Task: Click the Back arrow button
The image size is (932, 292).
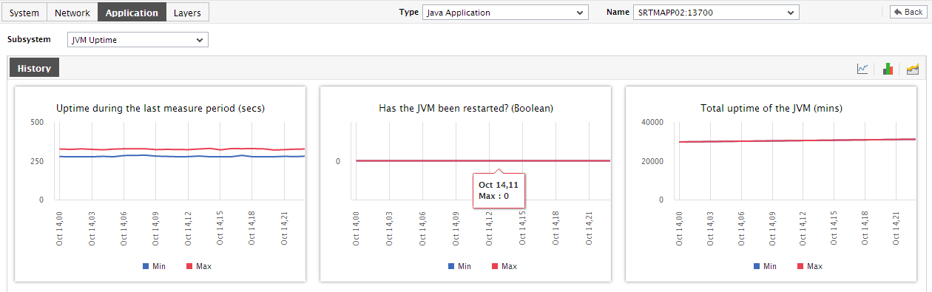Action: coord(906,12)
